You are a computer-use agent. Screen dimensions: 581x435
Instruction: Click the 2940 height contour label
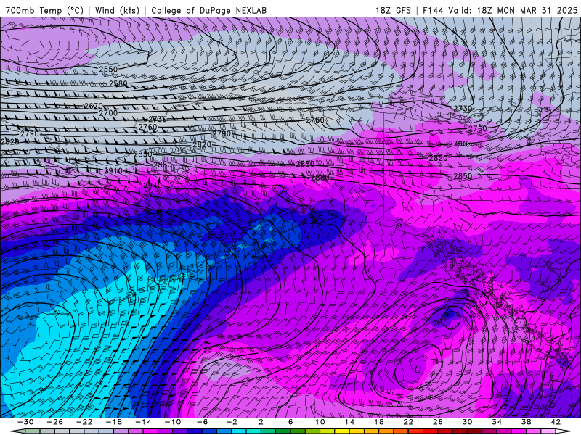point(153,186)
